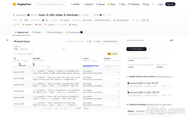This screenshot has width=188, height=117.
Task: Click the source column class distribution bar
Action: (x=92, y=66)
